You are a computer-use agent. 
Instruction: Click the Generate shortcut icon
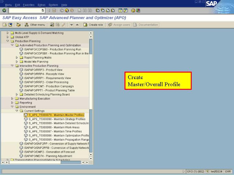(125, 11)
